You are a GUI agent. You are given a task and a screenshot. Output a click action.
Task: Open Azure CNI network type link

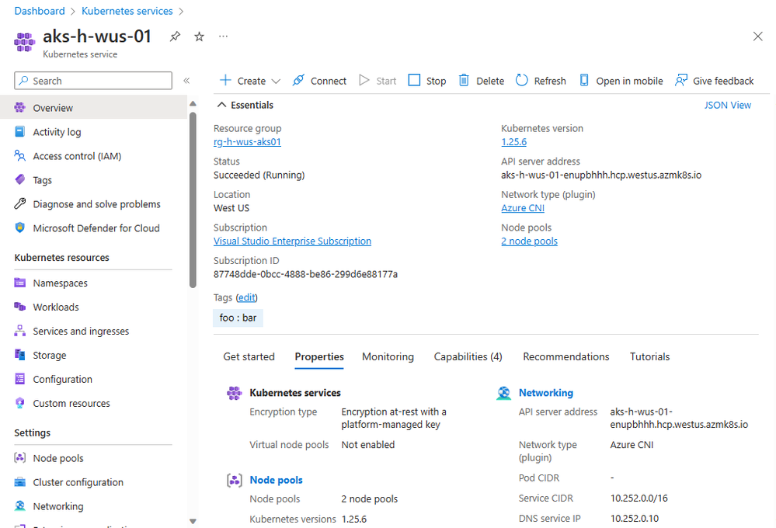[523, 208]
